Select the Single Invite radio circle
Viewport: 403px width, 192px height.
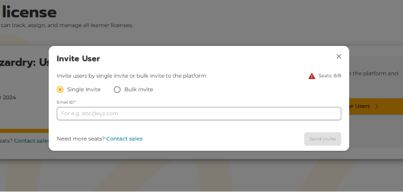coord(60,90)
